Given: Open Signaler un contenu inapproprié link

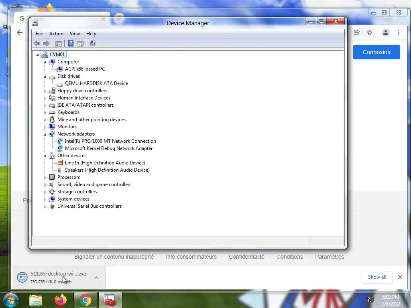Looking at the screenshot, I should click(x=114, y=257).
